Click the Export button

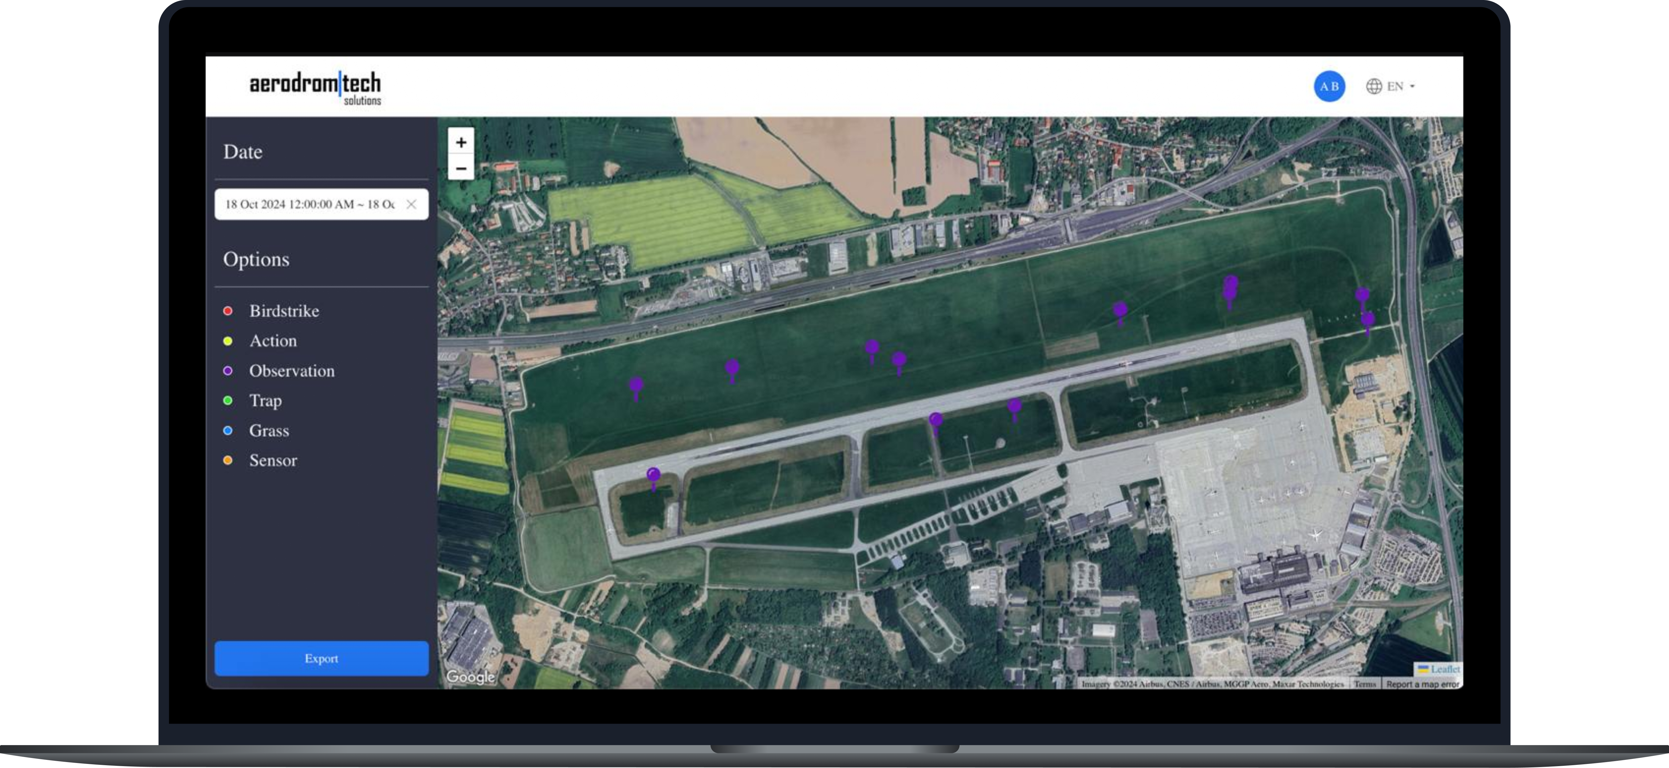(x=321, y=658)
